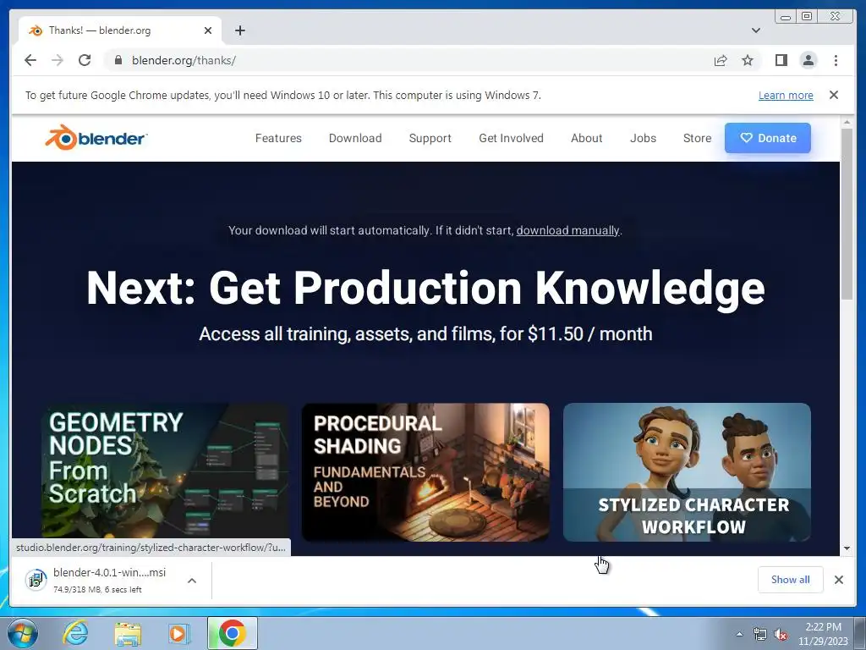The image size is (866, 650).
Task: Open the Chrome three-dot menu
Action: [x=836, y=60]
